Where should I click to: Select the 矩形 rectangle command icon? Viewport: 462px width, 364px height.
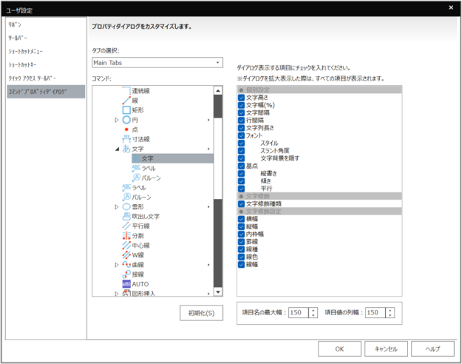pyautogui.click(x=126, y=109)
